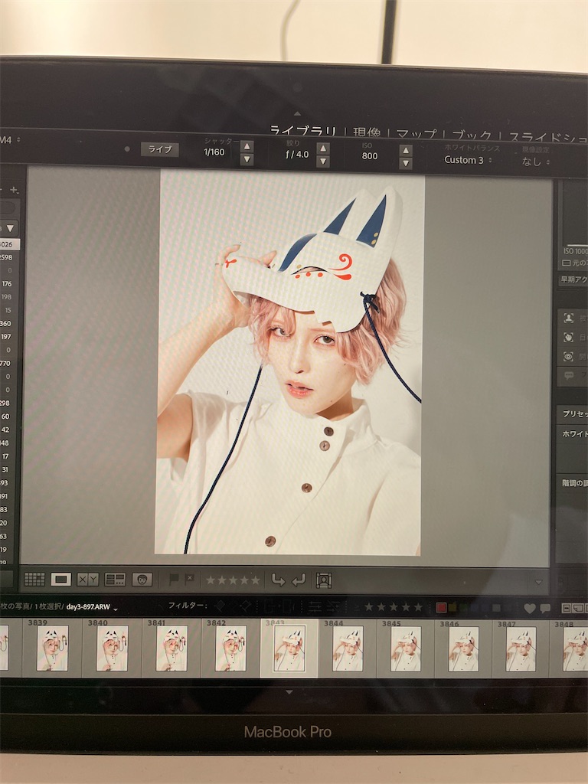Screen dimensions: 588x784
Task: Toggle comment filter icon in filmstrip bar
Action: pos(545,608)
